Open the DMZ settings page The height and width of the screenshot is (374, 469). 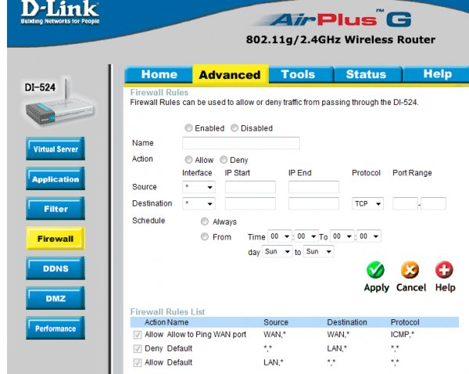click(55, 298)
